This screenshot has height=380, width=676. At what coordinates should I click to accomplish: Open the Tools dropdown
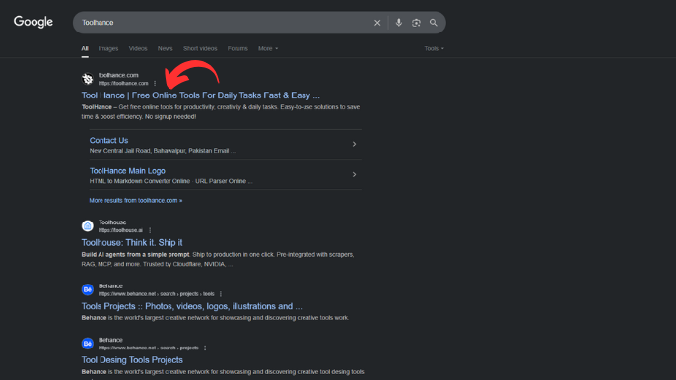(x=434, y=48)
